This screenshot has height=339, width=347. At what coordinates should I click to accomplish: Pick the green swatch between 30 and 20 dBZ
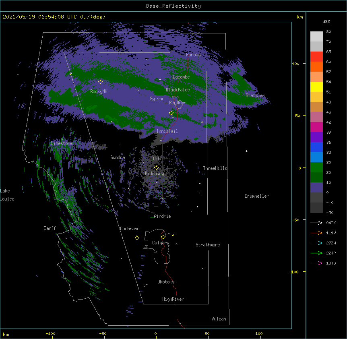[x=316, y=167]
